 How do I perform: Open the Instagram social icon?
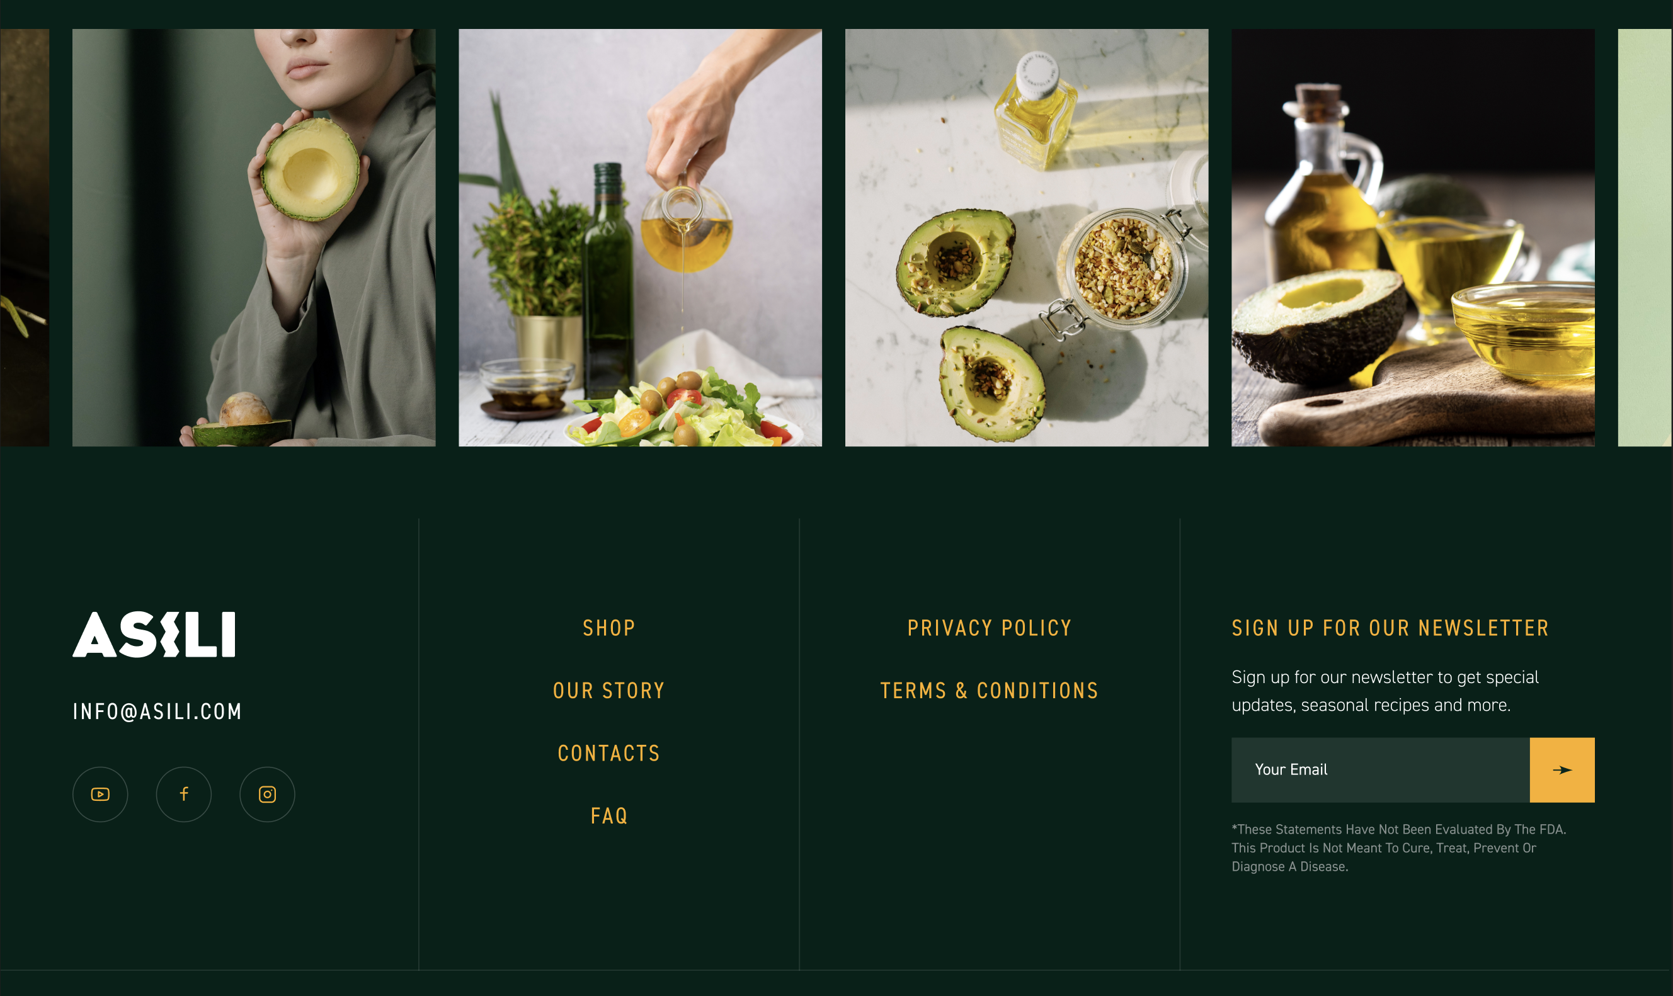tap(267, 794)
